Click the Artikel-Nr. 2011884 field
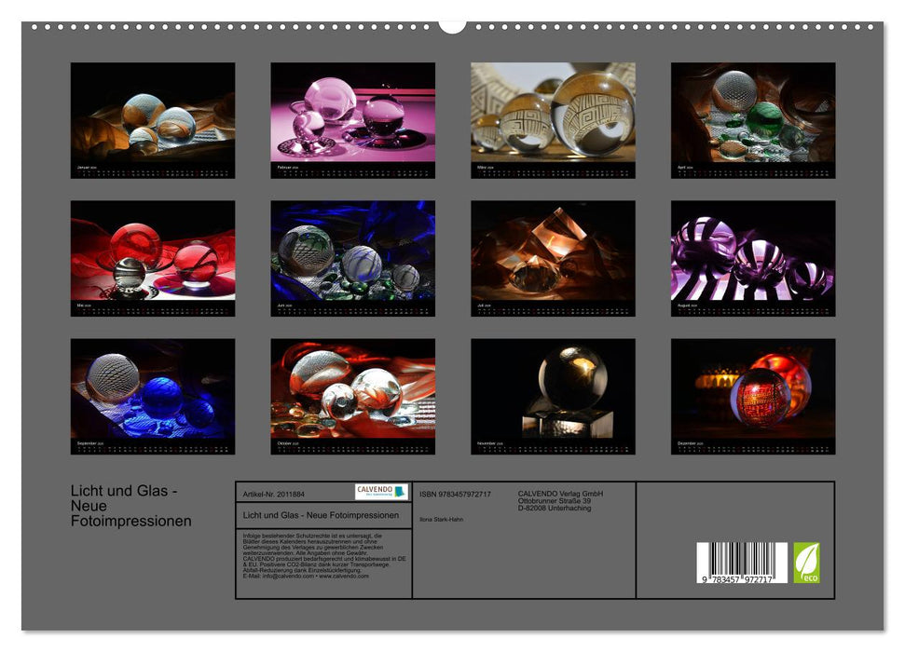The width and height of the screenshot is (905, 652). point(275,492)
